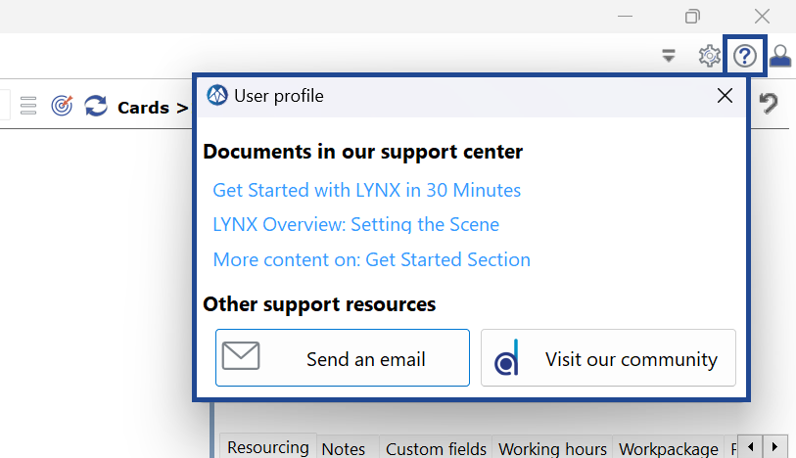Image resolution: width=796 pixels, height=458 pixels.
Task: Switch to the Resourcing tab
Action: click(268, 447)
